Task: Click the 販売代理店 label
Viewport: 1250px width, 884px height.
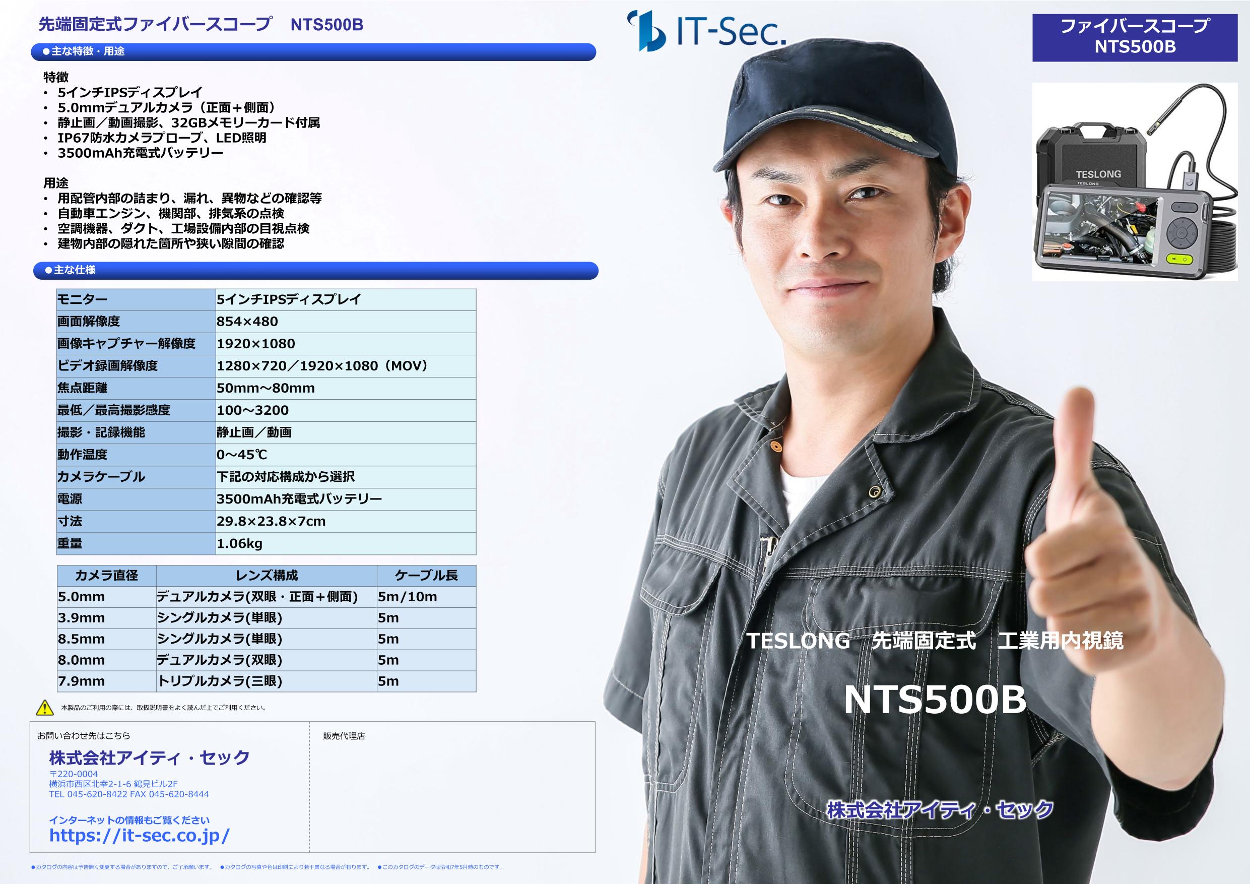Action: click(x=344, y=736)
